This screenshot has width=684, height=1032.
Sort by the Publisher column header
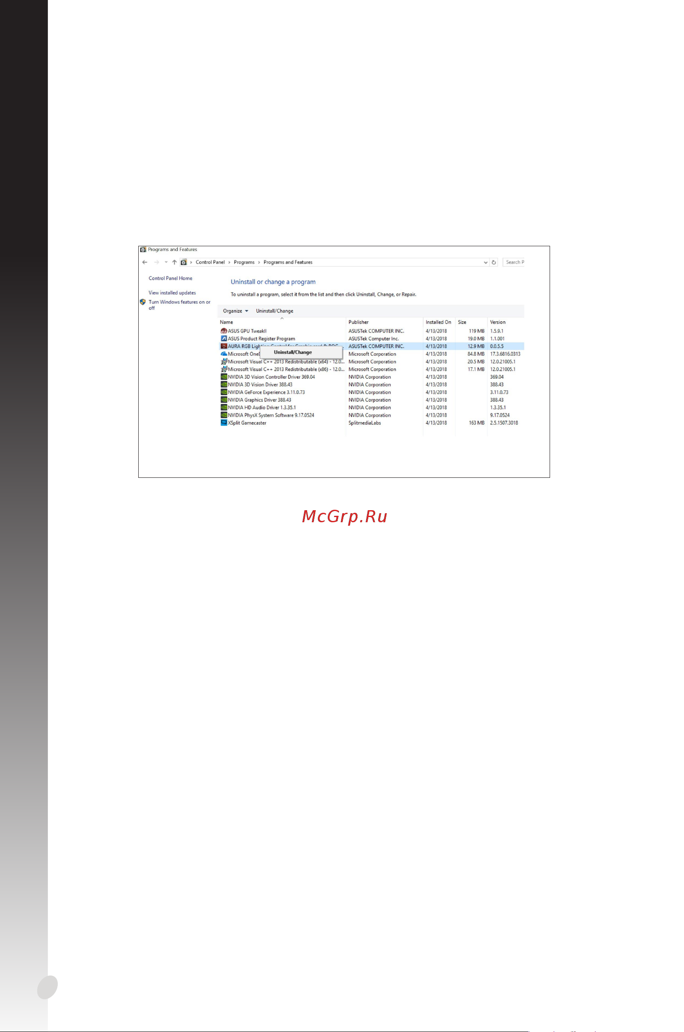pyautogui.click(x=358, y=322)
